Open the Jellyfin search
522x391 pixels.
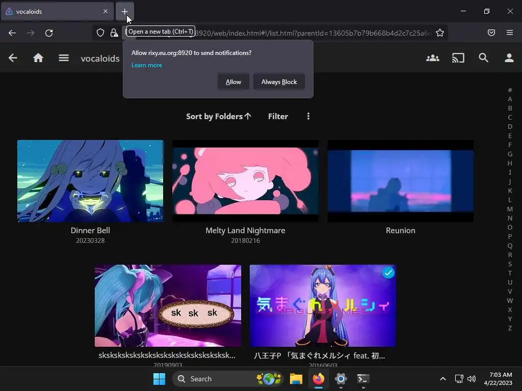[484, 58]
